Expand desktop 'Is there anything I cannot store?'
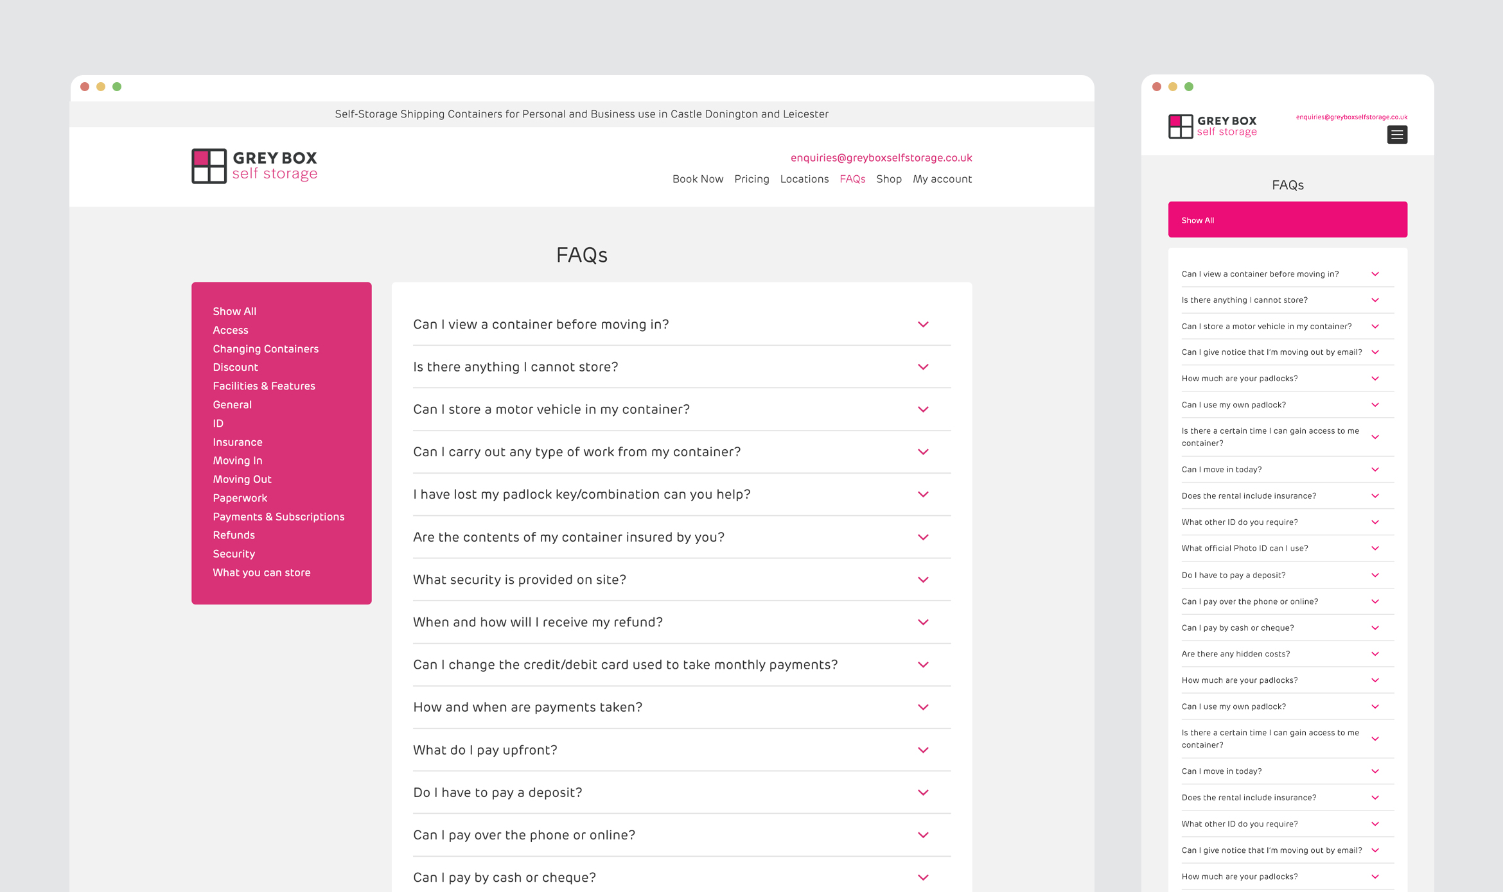Screen dimensions: 1503x892 681,367
